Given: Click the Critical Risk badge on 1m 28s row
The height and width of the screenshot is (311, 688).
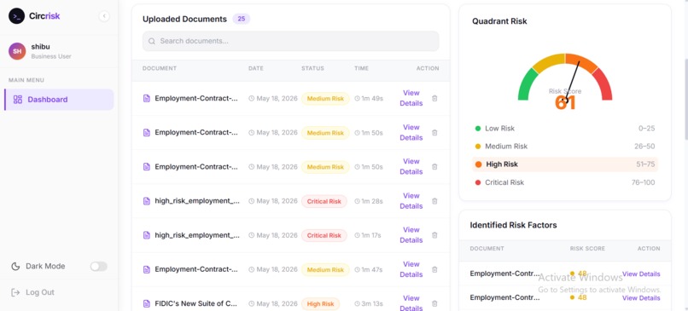Looking at the screenshot, I should 324,201.
